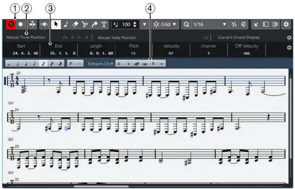This screenshot has height=189, width=295.
Task: Toggle the Auto-Scroll button
Action: click(32, 24)
